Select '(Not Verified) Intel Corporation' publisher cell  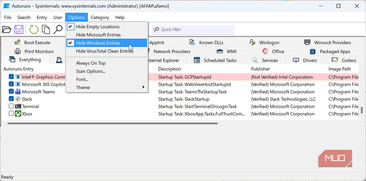[282, 77]
